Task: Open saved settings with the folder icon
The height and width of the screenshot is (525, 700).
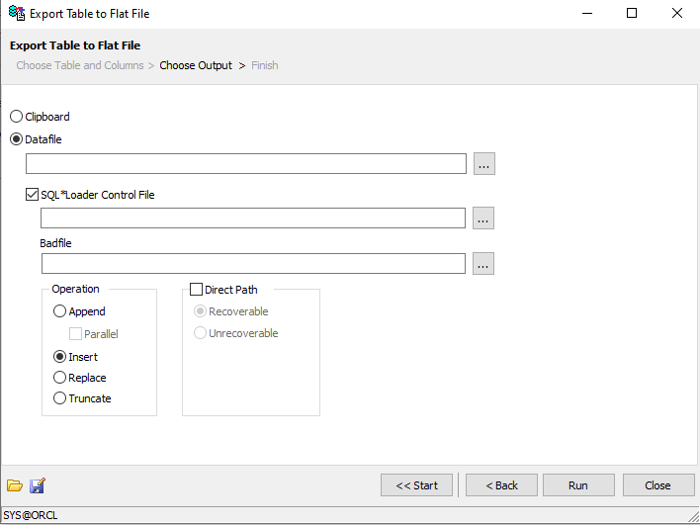Action: pos(15,485)
